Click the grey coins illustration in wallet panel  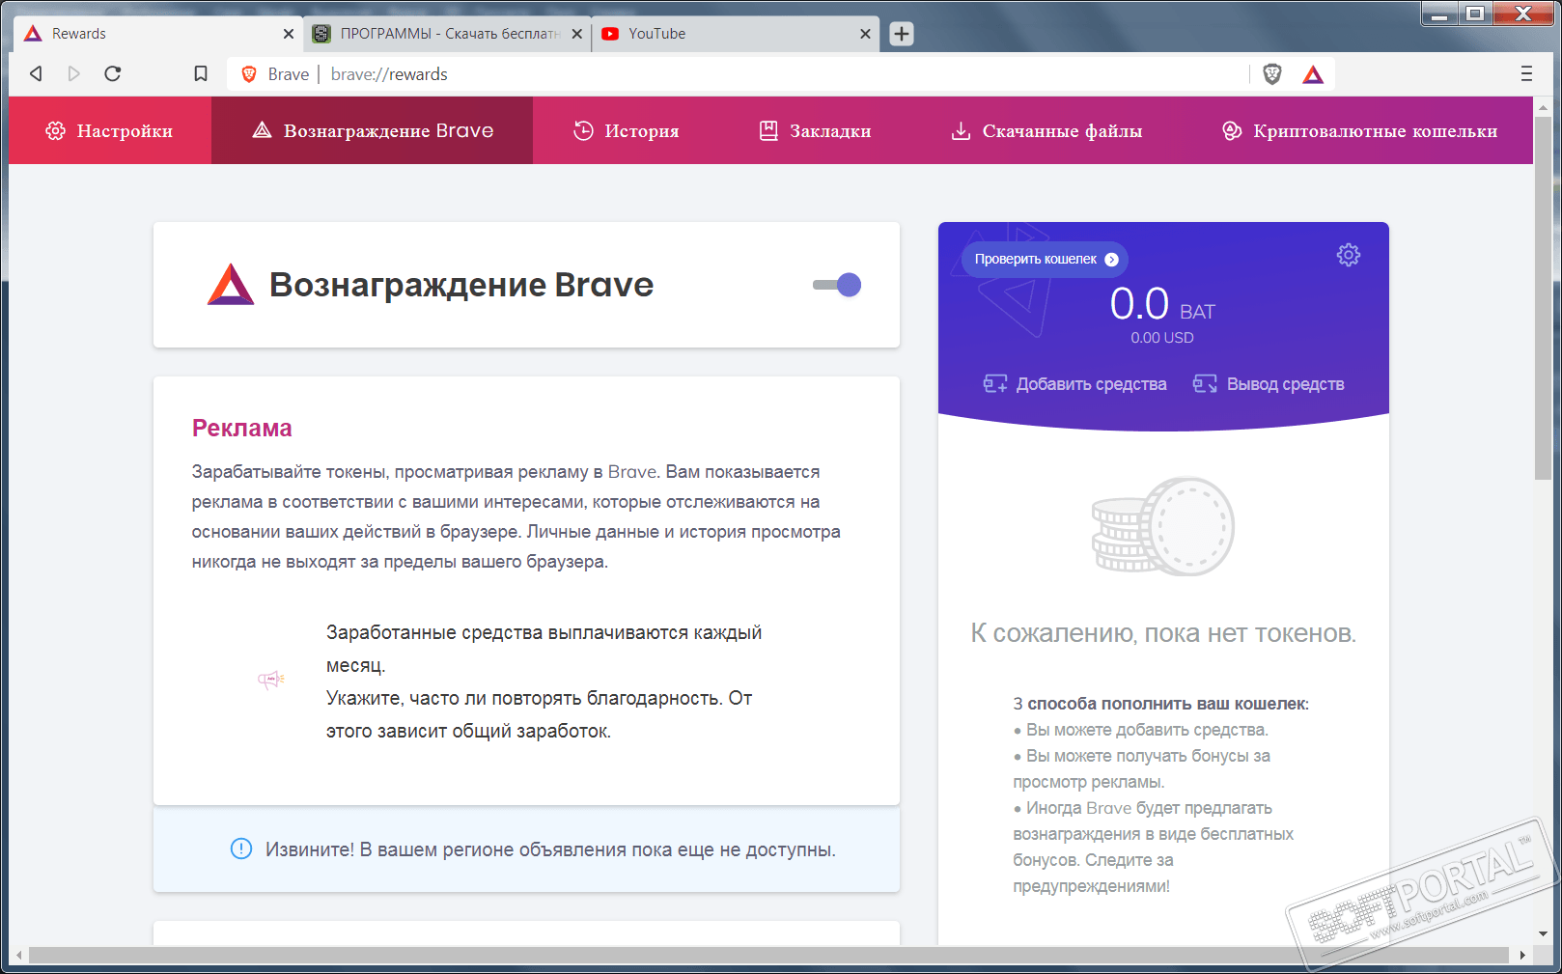pos(1163,526)
